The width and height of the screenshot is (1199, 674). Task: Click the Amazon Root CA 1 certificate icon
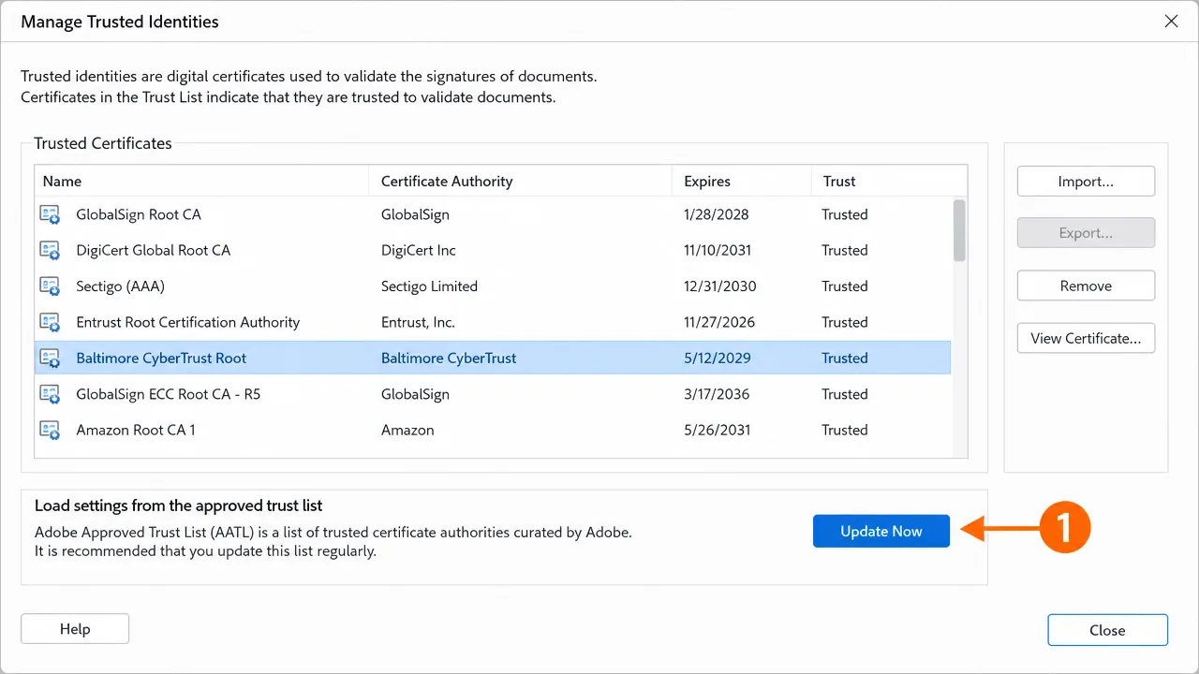pyautogui.click(x=50, y=431)
